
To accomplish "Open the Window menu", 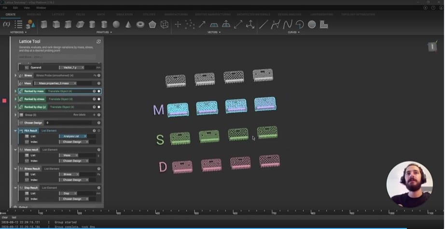I will pyautogui.click(x=41, y=8).
